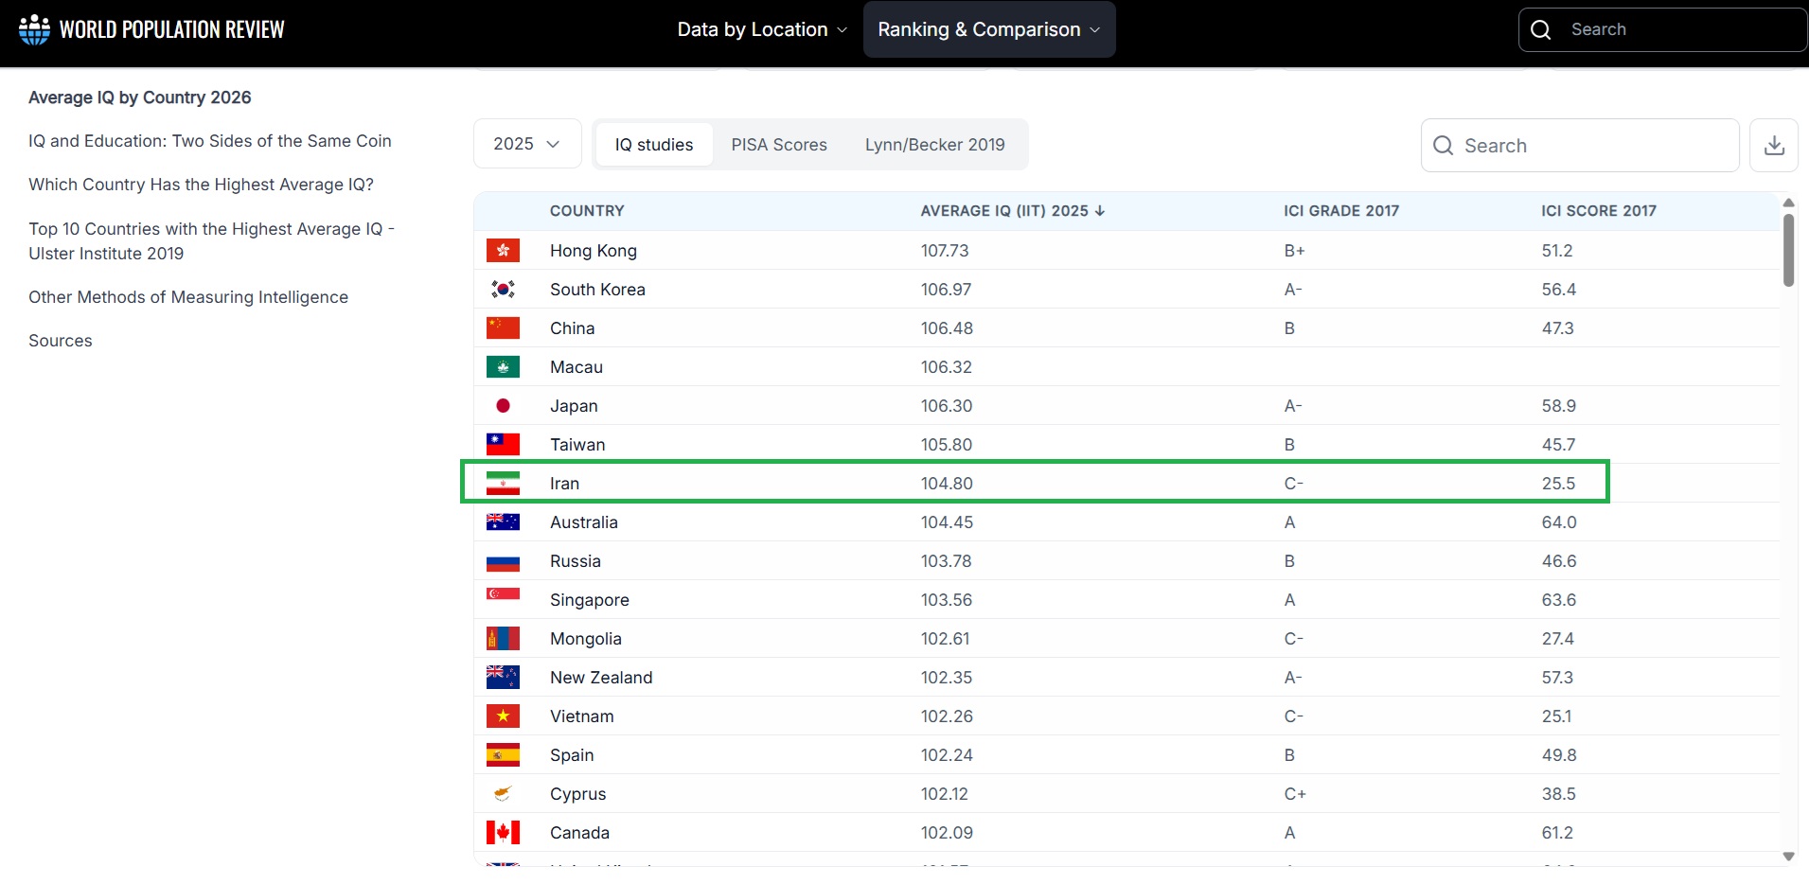Image resolution: width=1809 pixels, height=884 pixels.
Task: Click the Canada country name
Action: pos(579,833)
